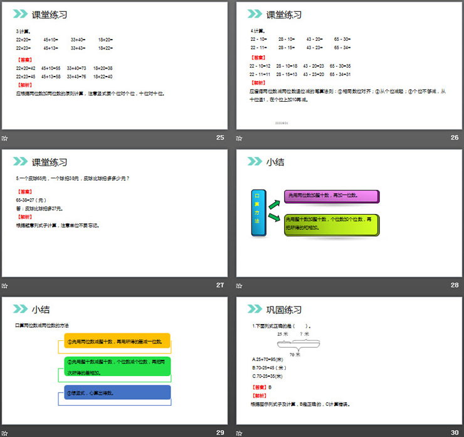
Task: Click the double-chevron icon on slide 26
Action: click(255, 14)
